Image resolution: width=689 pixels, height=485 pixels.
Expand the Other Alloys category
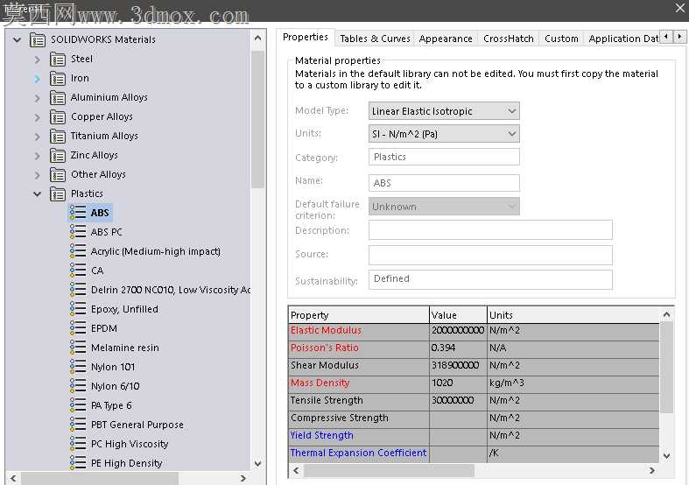tap(38, 176)
